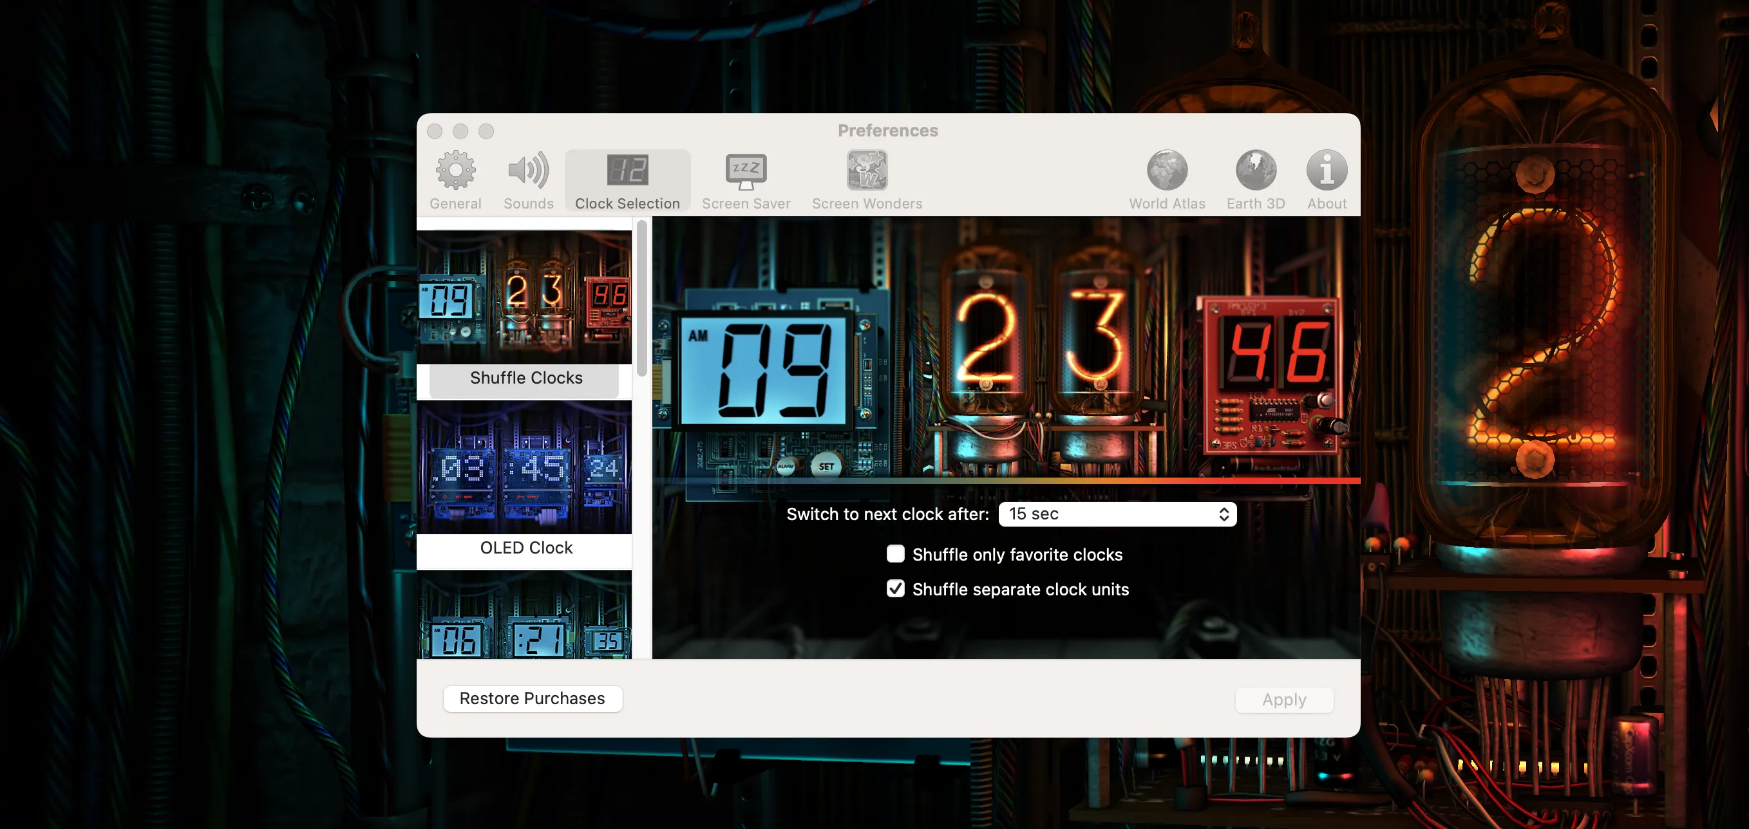Switch to the Screen Saver tab
The image size is (1749, 829).
746,178
